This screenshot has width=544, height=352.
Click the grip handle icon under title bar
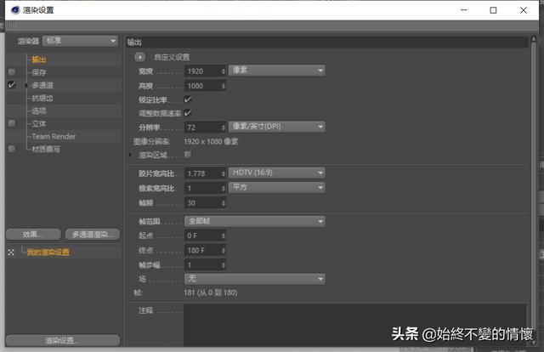click(12, 26)
